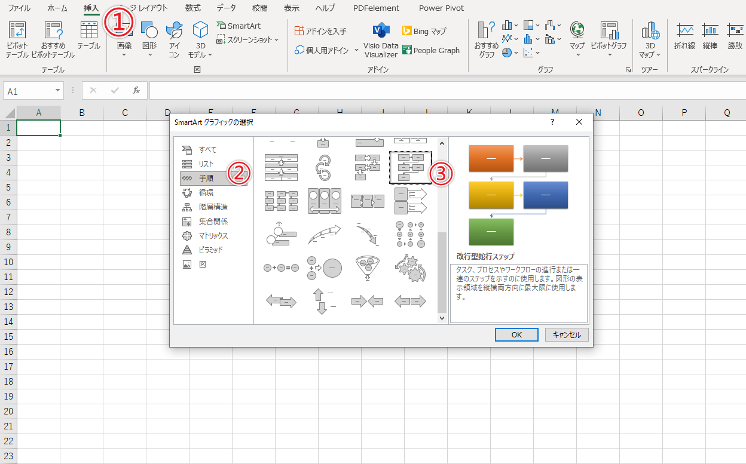This screenshot has height=464, width=746.
Task: Select the 図 category in list
Action: click(x=213, y=265)
